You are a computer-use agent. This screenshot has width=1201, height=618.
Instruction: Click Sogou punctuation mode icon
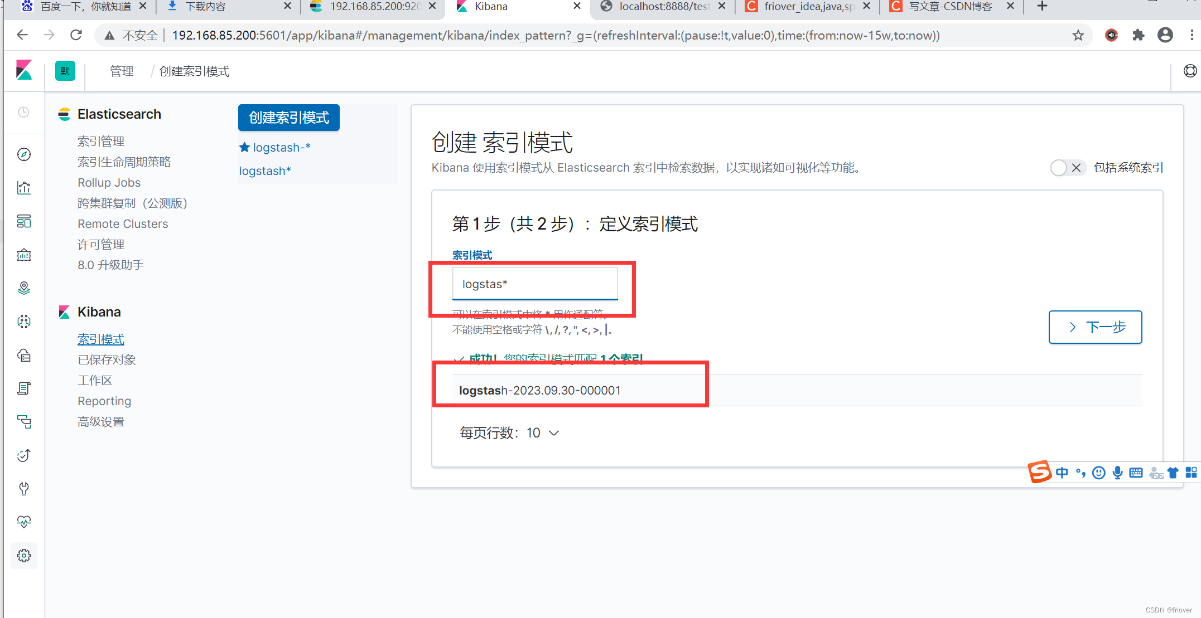1081,473
